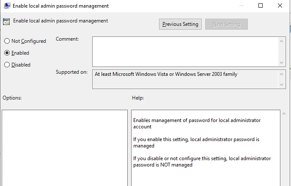Choose the Enabled radio option

tap(7, 53)
